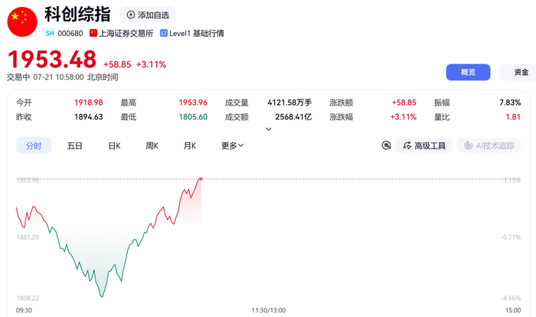Click the 15:00 time axis label

tap(513, 310)
